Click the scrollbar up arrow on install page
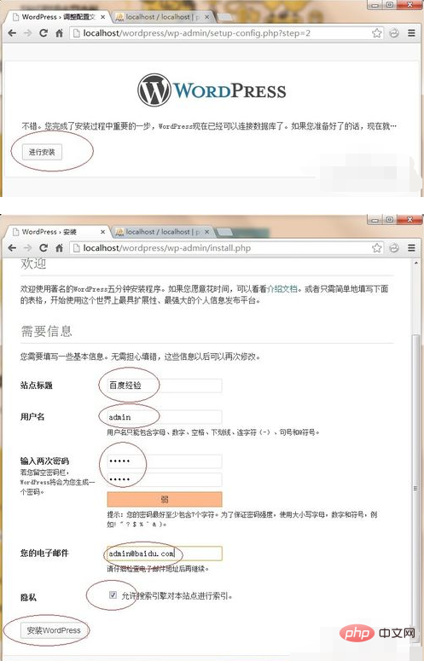 pos(416,263)
